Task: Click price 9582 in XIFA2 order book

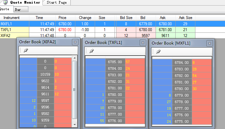Action: pos(45,114)
